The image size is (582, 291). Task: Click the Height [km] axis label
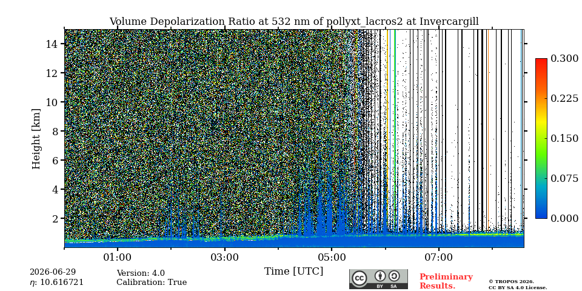pos(36,139)
